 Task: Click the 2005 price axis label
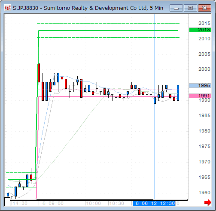(204, 54)
